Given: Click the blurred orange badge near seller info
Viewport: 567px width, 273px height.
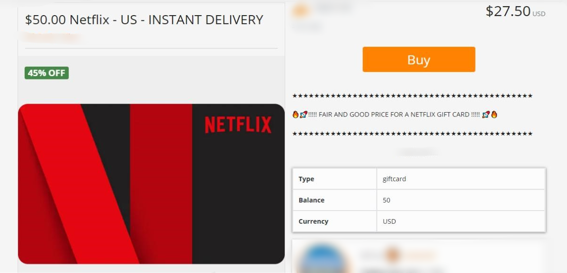Looking at the screenshot, I should 393,255.
